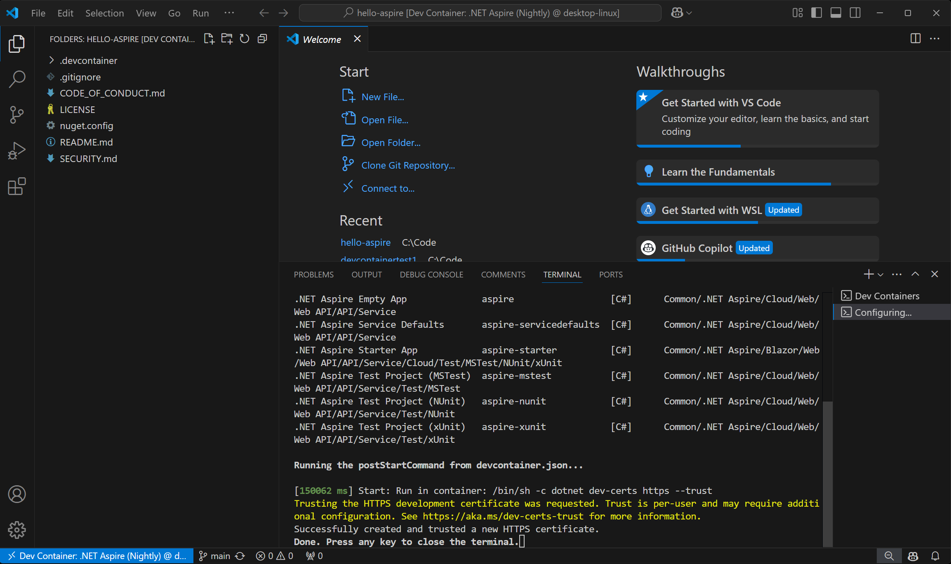Click the Accounts icon
This screenshot has width=951, height=564.
(x=17, y=494)
